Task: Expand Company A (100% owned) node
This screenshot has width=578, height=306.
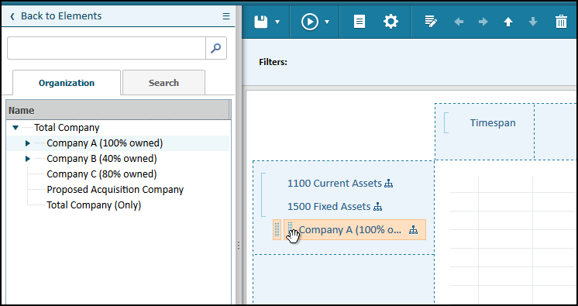Action: (x=28, y=143)
